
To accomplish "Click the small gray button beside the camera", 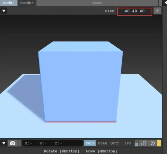I will point(19,143).
